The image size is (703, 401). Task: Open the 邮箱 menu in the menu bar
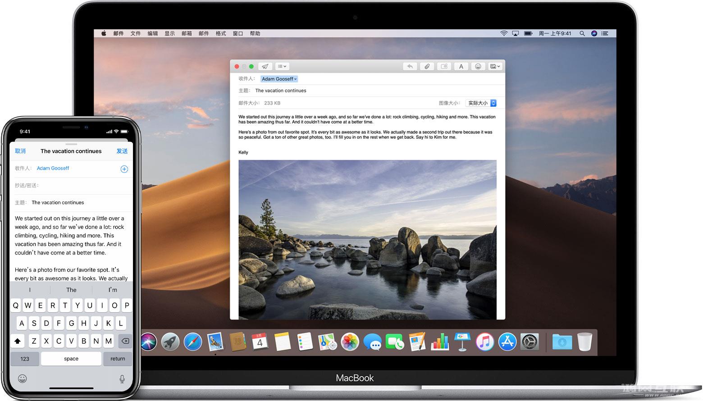click(187, 33)
